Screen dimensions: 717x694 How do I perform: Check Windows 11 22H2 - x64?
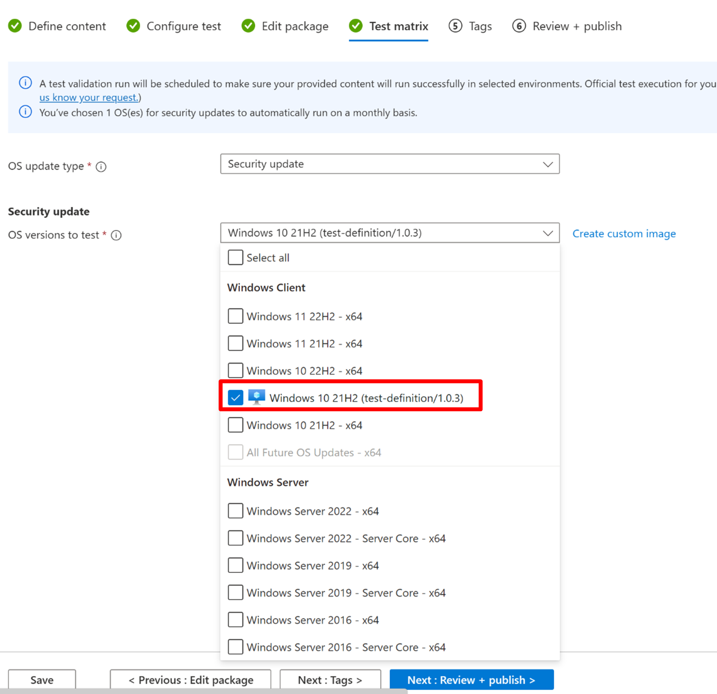coord(236,316)
